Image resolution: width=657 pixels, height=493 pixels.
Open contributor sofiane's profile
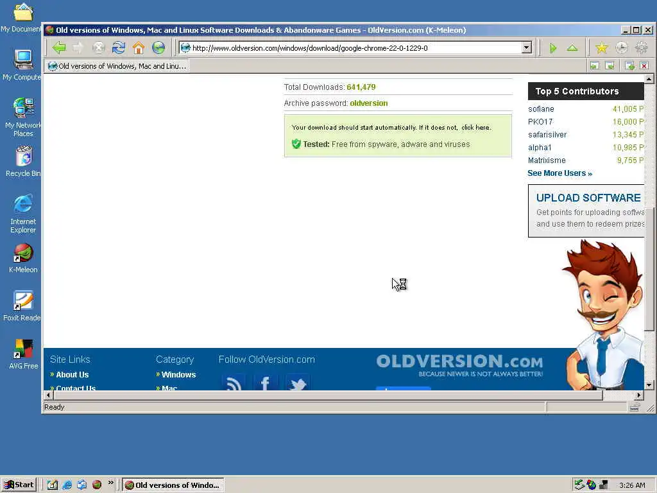coord(541,109)
